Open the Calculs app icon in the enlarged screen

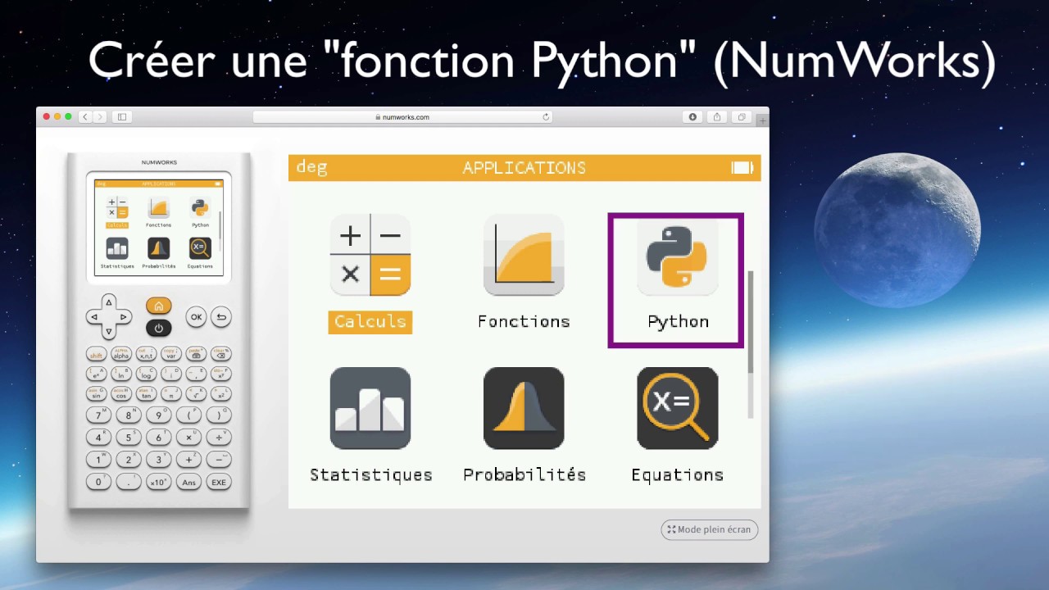click(x=370, y=256)
